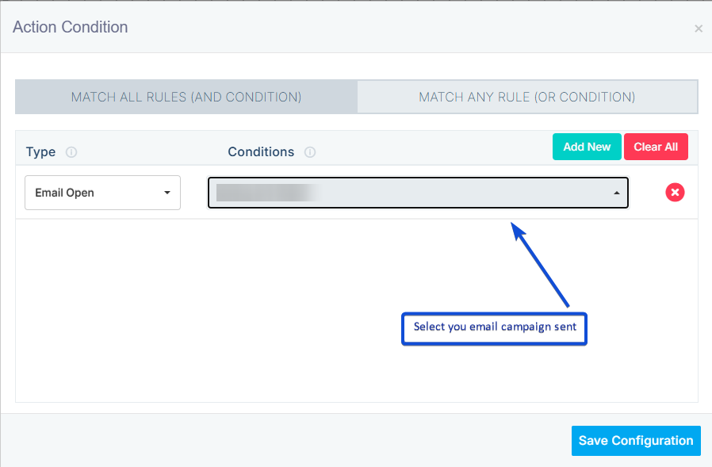Show the info tooltip next to Conditions
The height and width of the screenshot is (467, 712).
[x=310, y=152]
